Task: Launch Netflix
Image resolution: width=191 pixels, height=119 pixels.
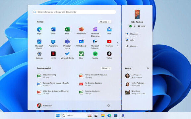Action: [x=53, y=55]
